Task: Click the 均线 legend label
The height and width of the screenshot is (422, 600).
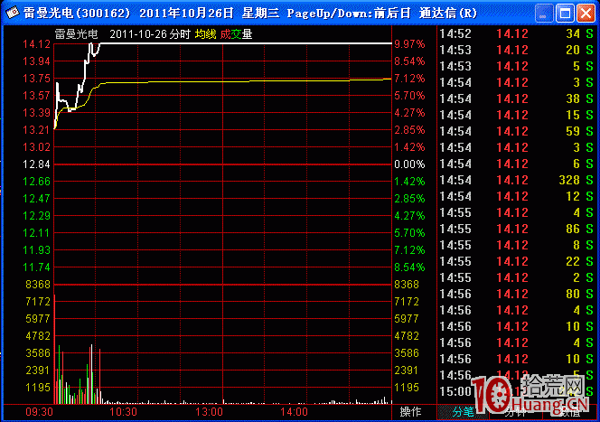Action: tap(205, 34)
